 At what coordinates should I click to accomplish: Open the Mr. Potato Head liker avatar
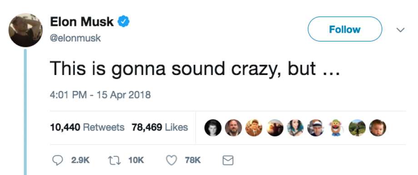(336, 128)
